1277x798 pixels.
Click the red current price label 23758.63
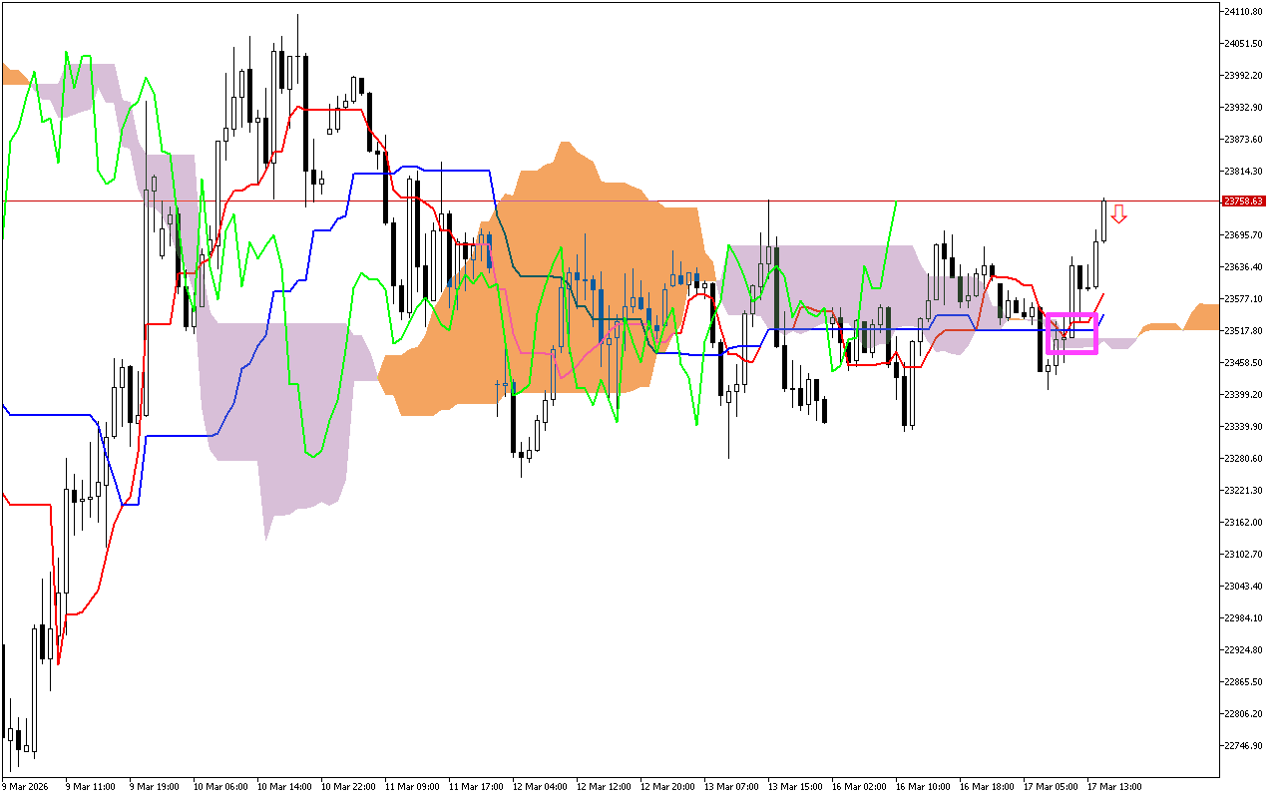(1243, 201)
